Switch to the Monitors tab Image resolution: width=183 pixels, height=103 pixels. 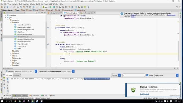pos(17,75)
